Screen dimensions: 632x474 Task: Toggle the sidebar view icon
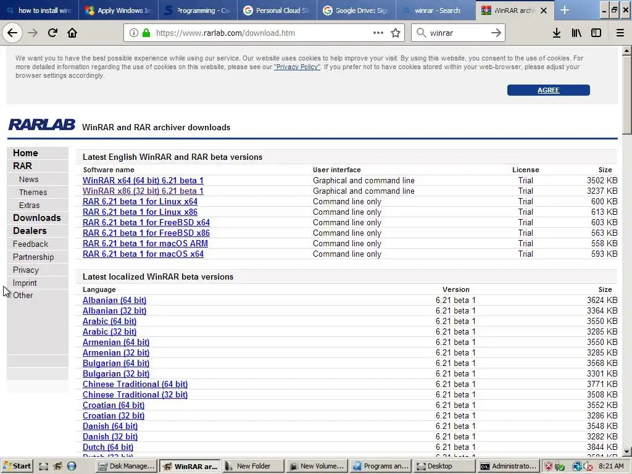(596, 33)
